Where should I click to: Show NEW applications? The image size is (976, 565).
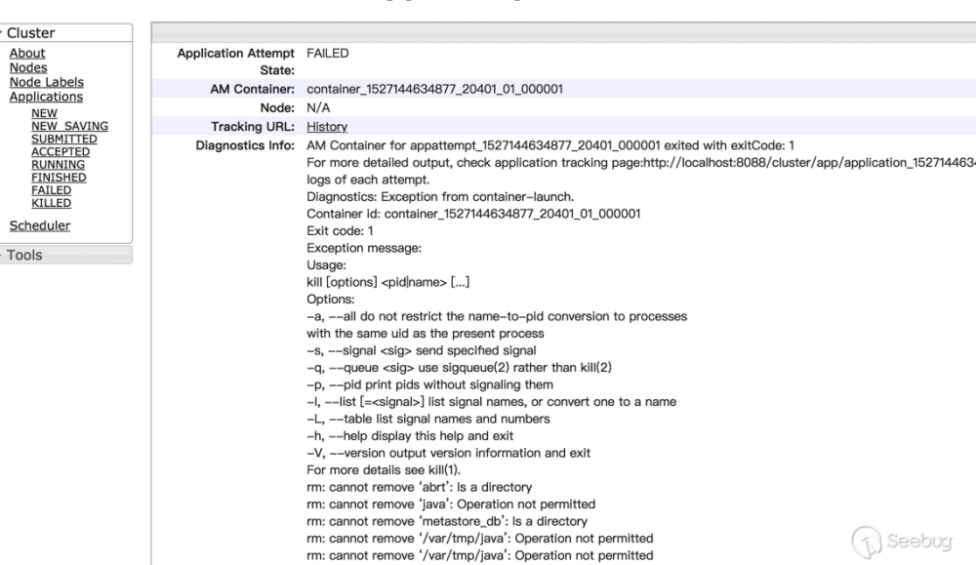coord(44,113)
